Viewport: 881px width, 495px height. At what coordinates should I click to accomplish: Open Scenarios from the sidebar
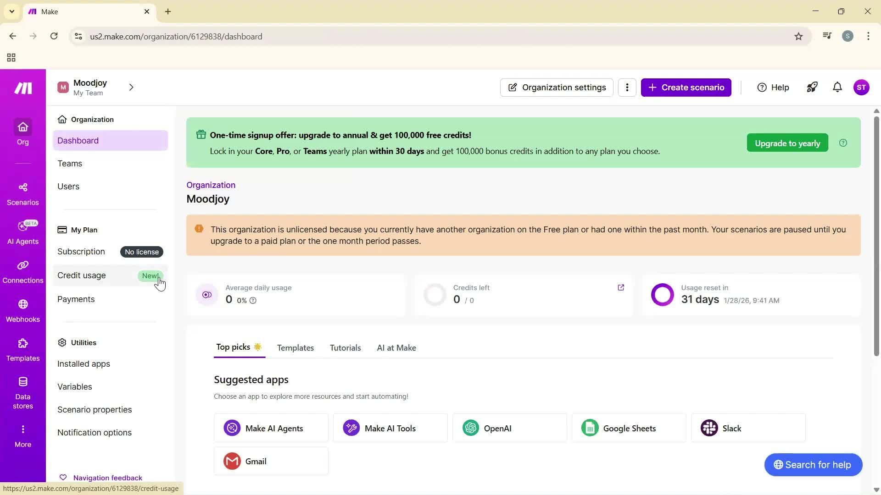[x=22, y=193]
